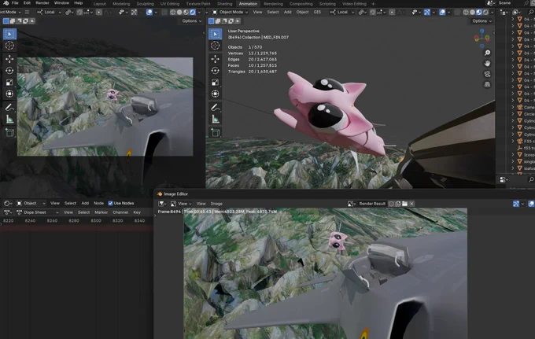
Task: Select the Move tool in left viewport
Action: pos(9,59)
